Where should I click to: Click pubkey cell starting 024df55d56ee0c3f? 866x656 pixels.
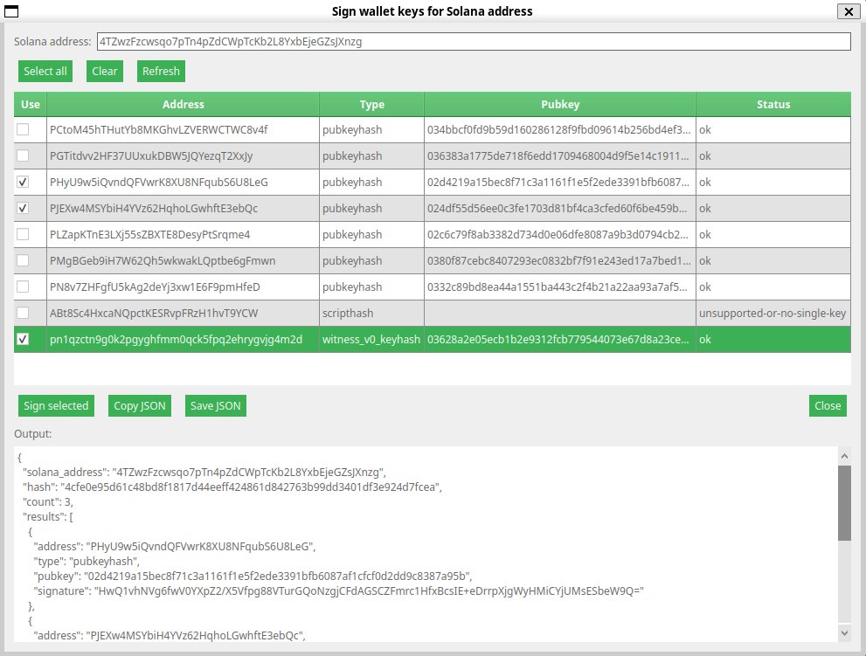pos(560,208)
